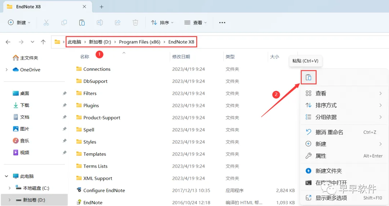
Task: Open the 排序 sort dropdown
Action: (162, 23)
